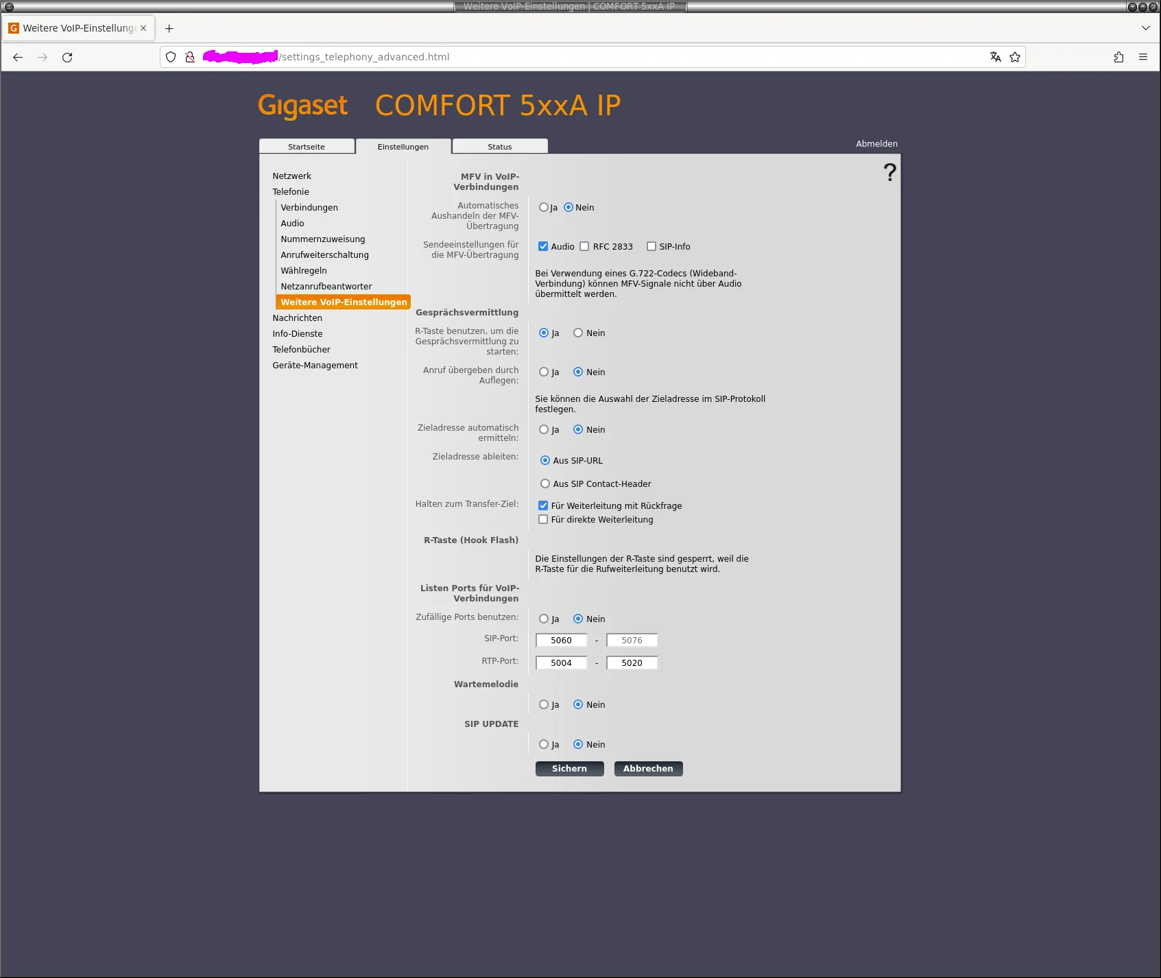Screen dimensions: 1161x978
Task: Check Für direkte Weiterleitung
Action: [x=543, y=519]
